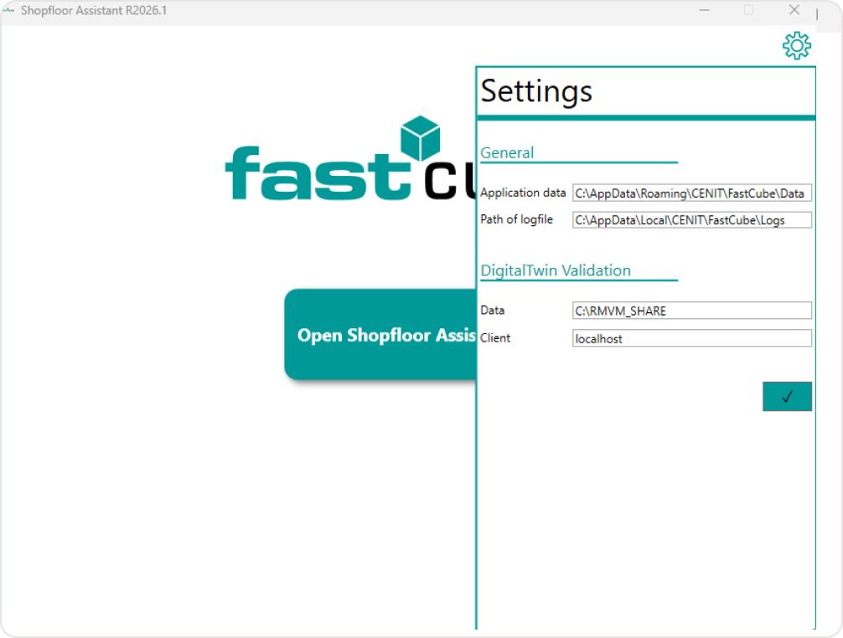This screenshot has height=638, width=843.
Task: Click the Client field containing localhost
Action: 691,338
